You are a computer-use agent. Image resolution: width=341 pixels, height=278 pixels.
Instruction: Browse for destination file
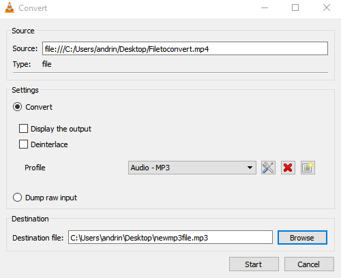[302, 238]
